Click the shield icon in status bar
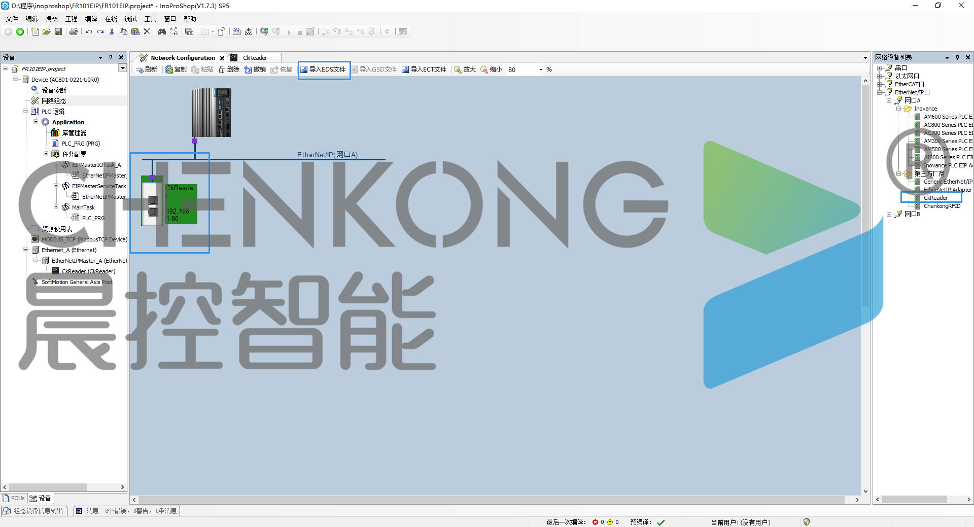The height and width of the screenshot is (527, 974). tap(807, 522)
